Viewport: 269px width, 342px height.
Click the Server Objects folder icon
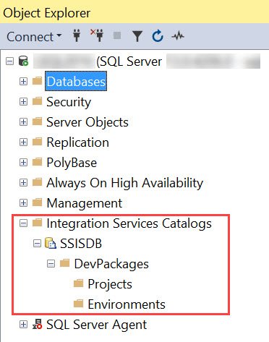(37, 121)
